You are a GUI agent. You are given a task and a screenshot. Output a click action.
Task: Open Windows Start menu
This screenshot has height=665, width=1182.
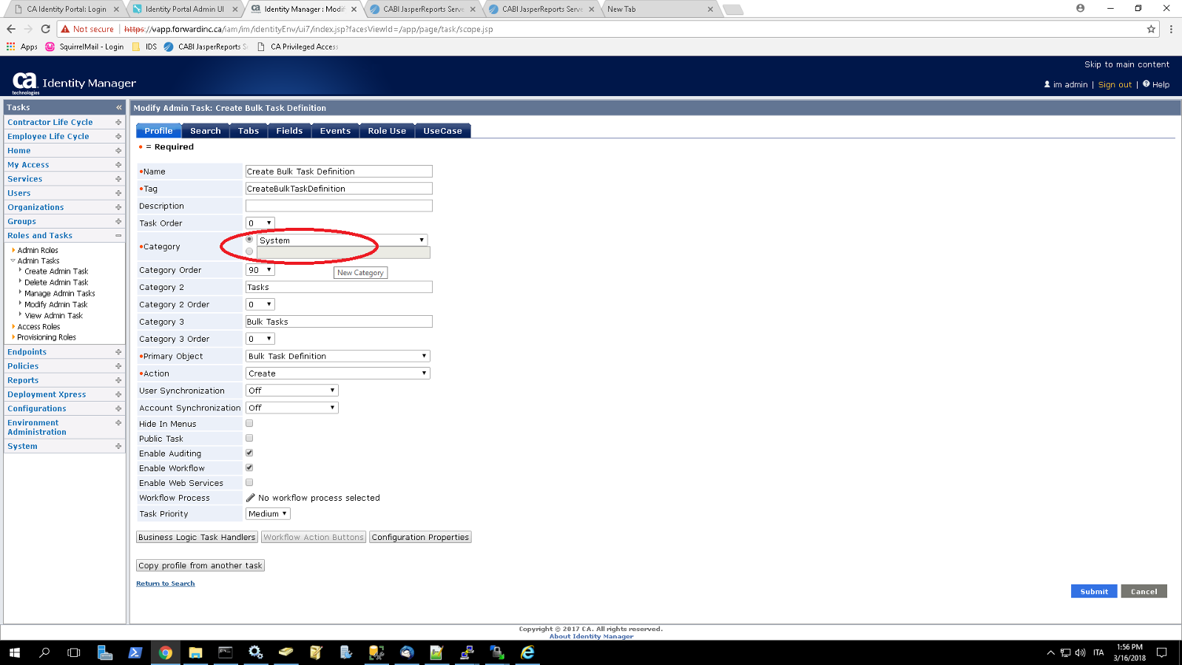(15, 652)
